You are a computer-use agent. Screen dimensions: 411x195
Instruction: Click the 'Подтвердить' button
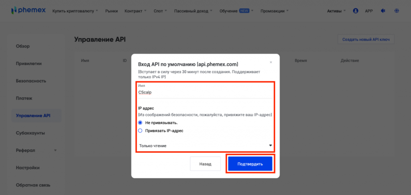(x=250, y=164)
